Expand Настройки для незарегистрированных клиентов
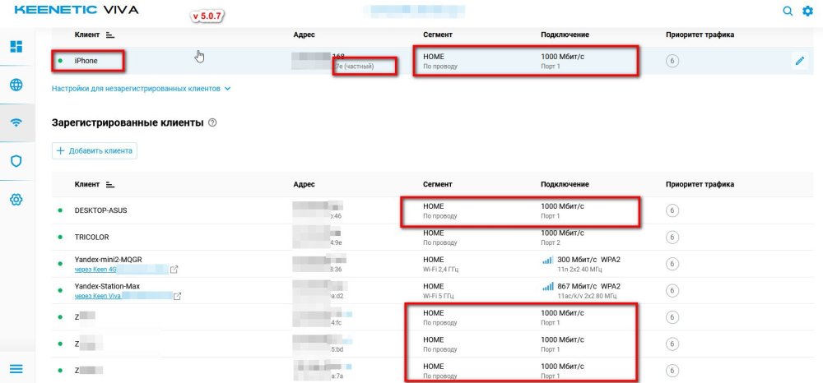823x383 pixels. (141, 88)
